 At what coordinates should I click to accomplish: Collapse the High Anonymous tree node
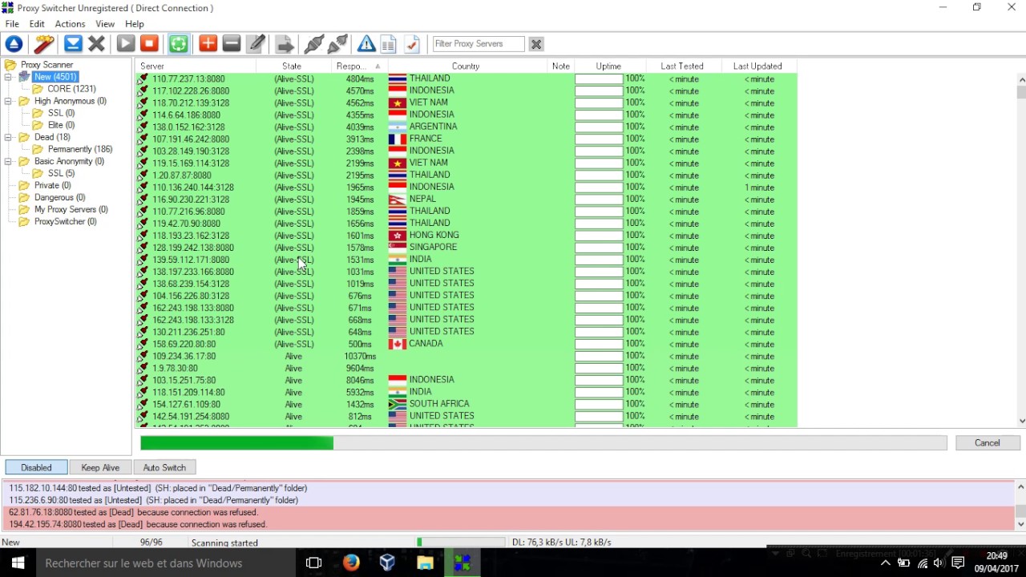click(x=8, y=101)
